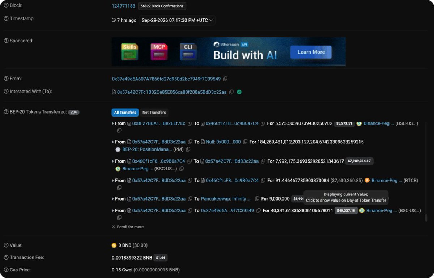Switch to the Net Transfers tab
This screenshot has width=434, height=278.
(x=154, y=112)
